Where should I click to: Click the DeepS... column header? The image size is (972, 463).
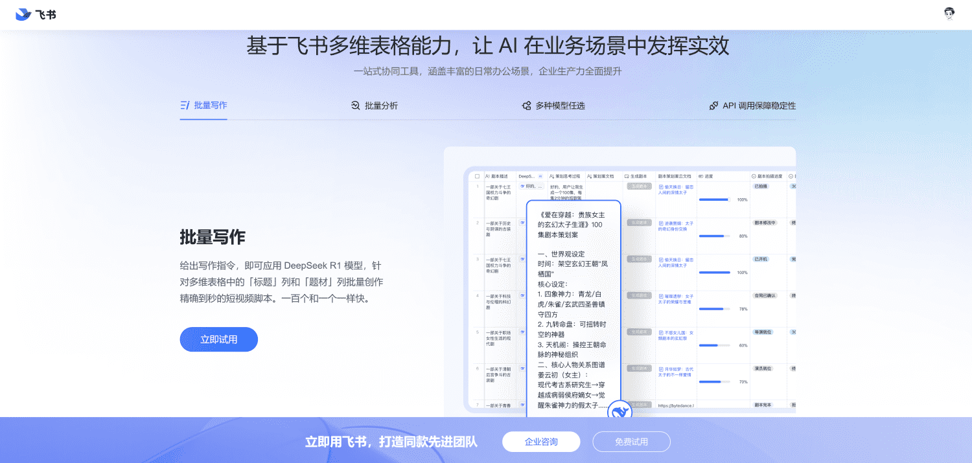[x=531, y=176]
